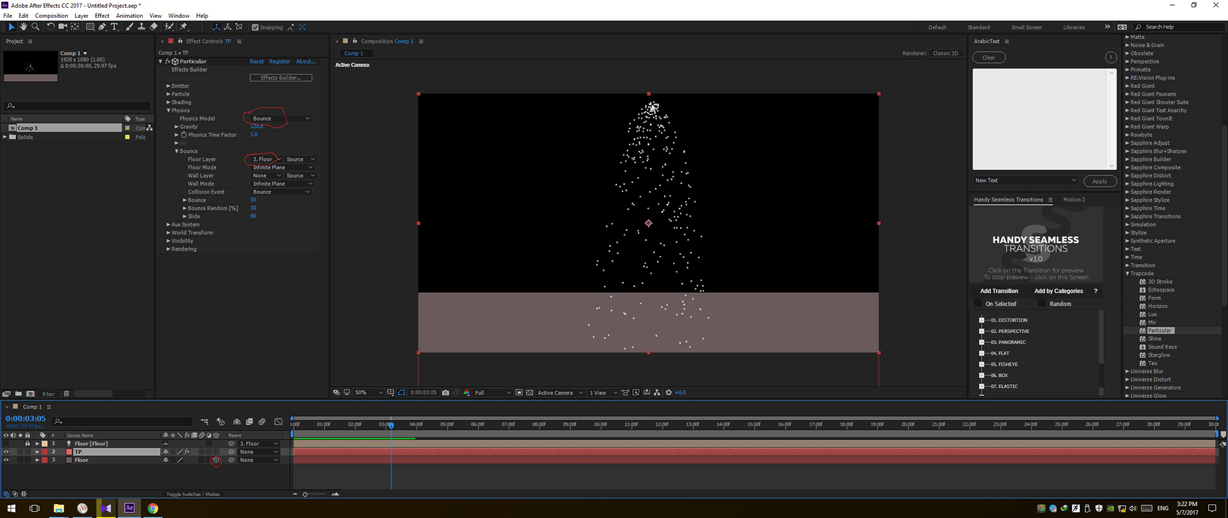This screenshot has height=518, width=1228.
Task: Select the Horizontal Type tool
Action: (x=114, y=27)
